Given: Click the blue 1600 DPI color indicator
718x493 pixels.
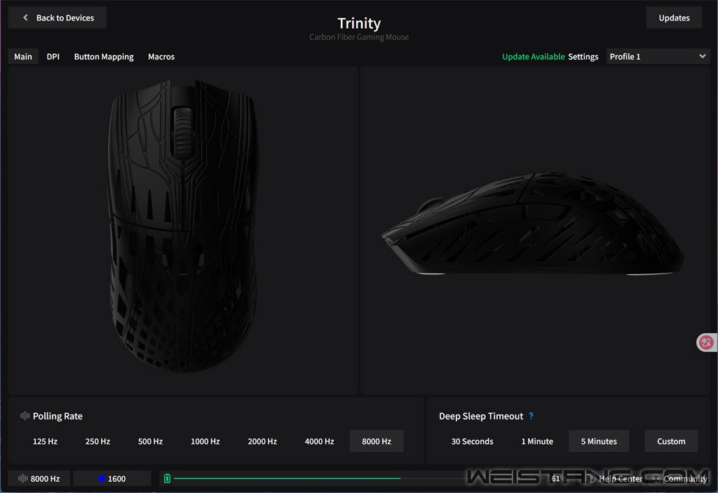Looking at the screenshot, I should (x=102, y=479).
